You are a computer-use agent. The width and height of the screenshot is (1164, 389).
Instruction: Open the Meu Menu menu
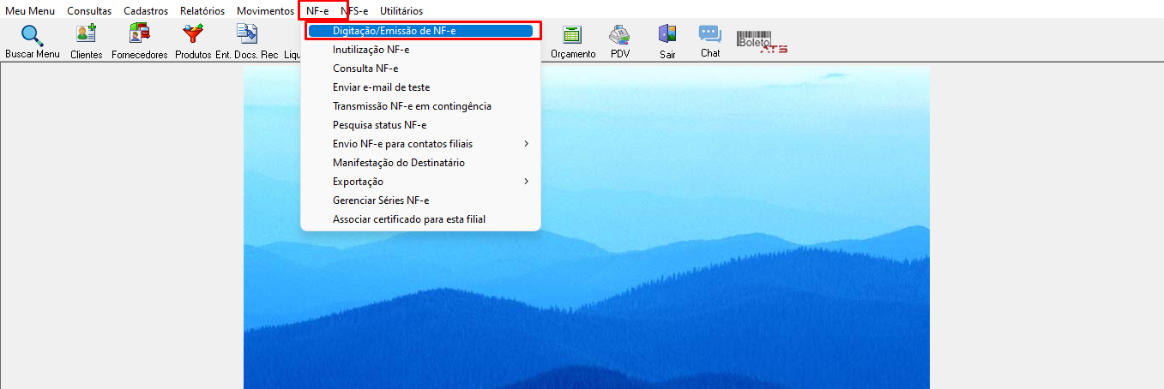pyautogui.click(x=30, y=11)
